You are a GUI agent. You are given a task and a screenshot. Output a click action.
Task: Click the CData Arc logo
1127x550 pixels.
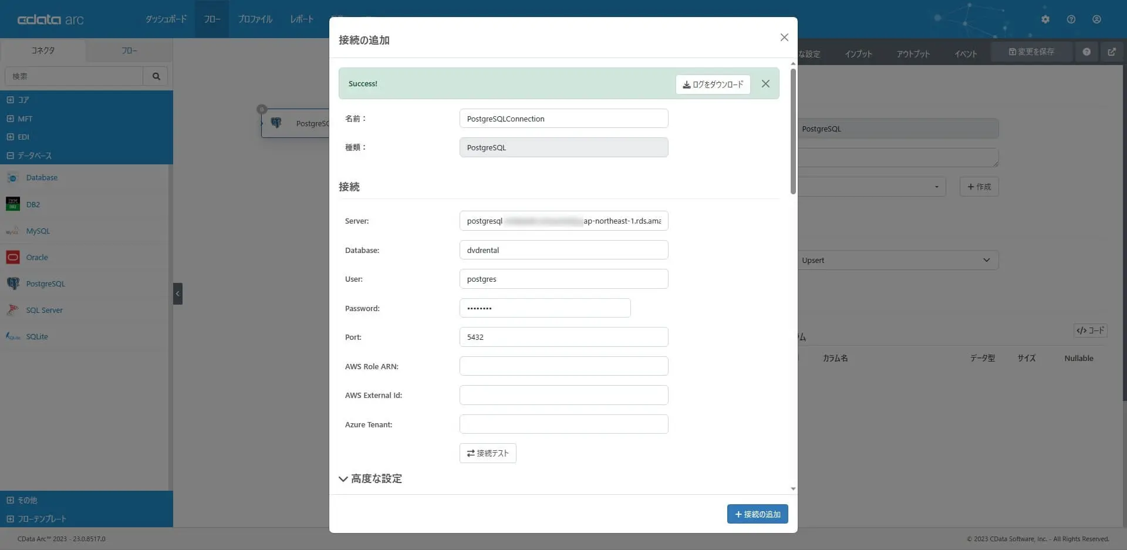click(x=50, y=19)
